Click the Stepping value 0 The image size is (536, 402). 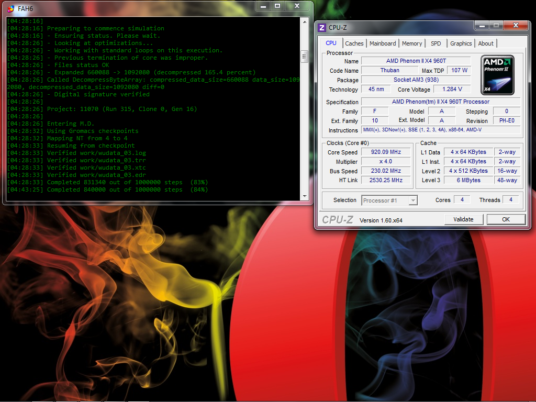point(507,111)
